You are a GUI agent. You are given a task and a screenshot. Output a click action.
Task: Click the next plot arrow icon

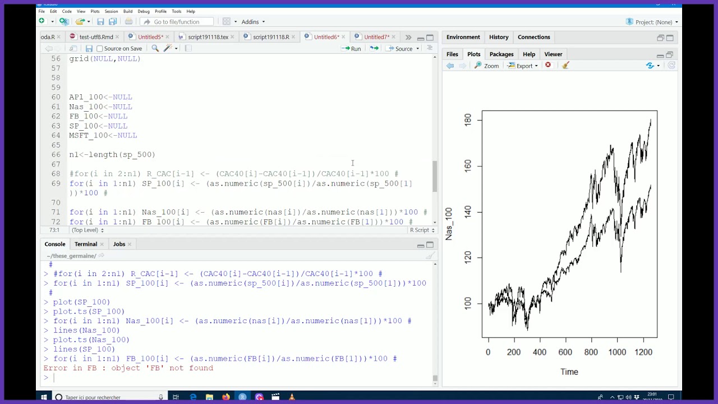tap(462, 66)
